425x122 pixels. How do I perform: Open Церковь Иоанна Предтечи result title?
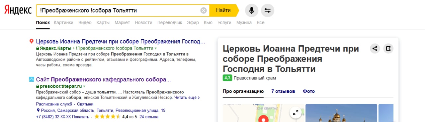coord(121,42)
